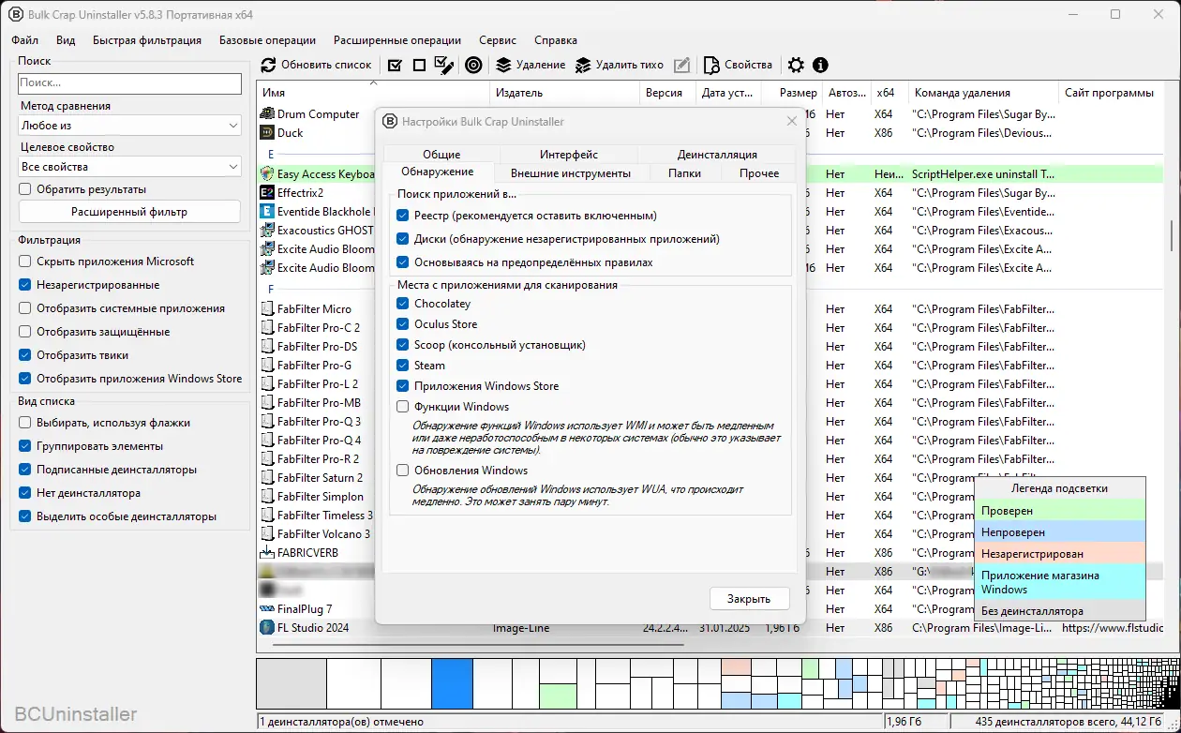This screenshot has width=1181, height=733.
Task: Click the target crosshair toolbar icon
Action: tap(474, 65)
